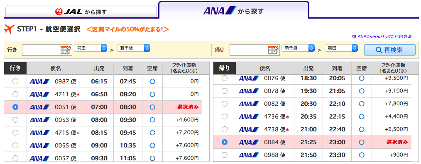The height and width of the screenshot is (164, 421).
Task: Click the ANA logo in 4711 row
Action: click(x=40, y=94)
